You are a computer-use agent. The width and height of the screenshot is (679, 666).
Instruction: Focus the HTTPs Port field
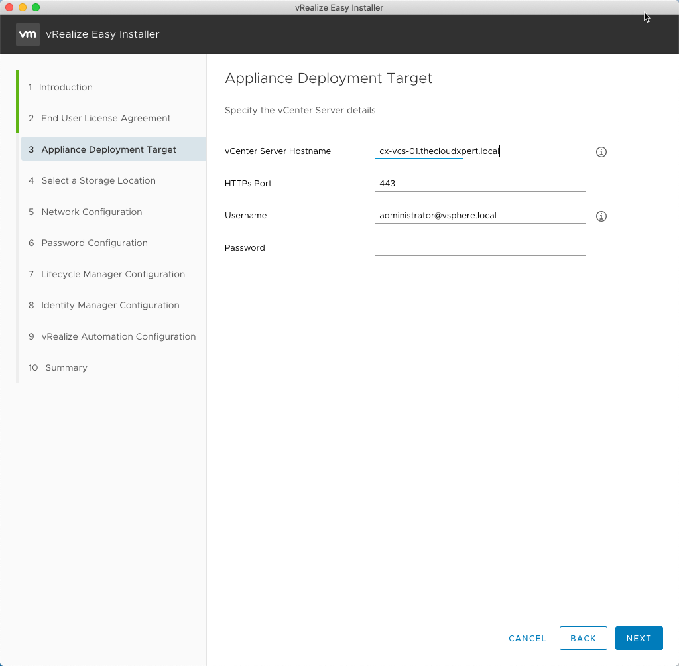[479, 183]
